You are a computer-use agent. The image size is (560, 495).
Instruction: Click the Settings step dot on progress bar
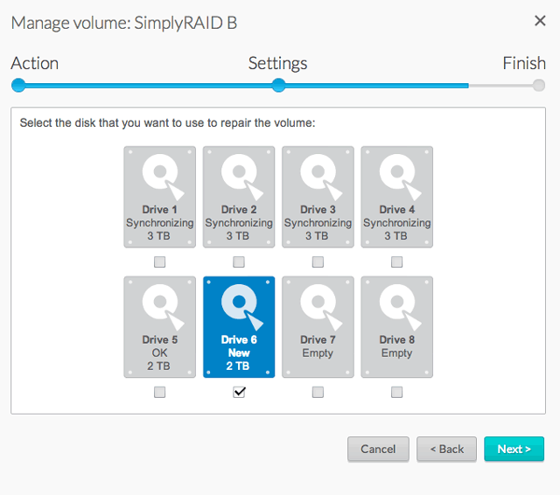278,86
